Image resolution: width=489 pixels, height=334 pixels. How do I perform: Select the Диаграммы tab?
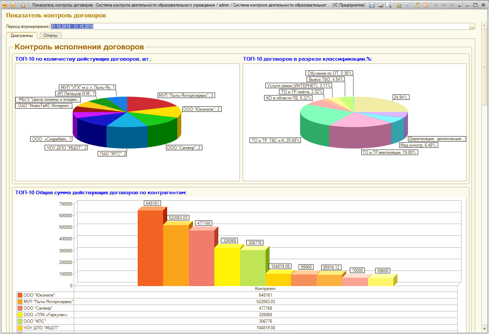(22, 36)
